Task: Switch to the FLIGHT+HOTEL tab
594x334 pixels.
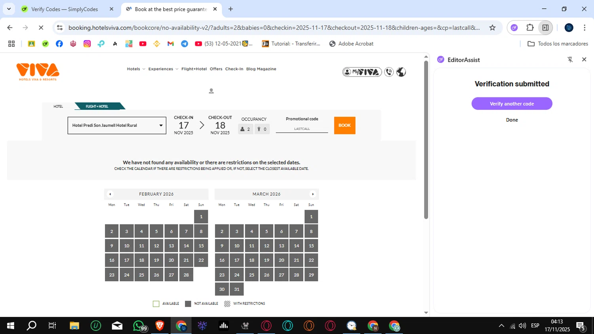Action: pos(97,106)
